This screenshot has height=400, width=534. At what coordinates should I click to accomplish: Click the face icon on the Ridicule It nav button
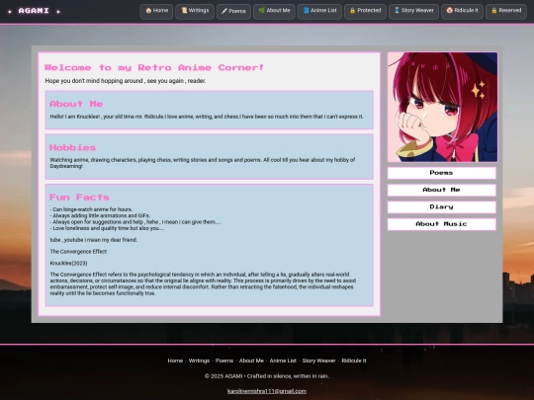(x=450, y=11)
